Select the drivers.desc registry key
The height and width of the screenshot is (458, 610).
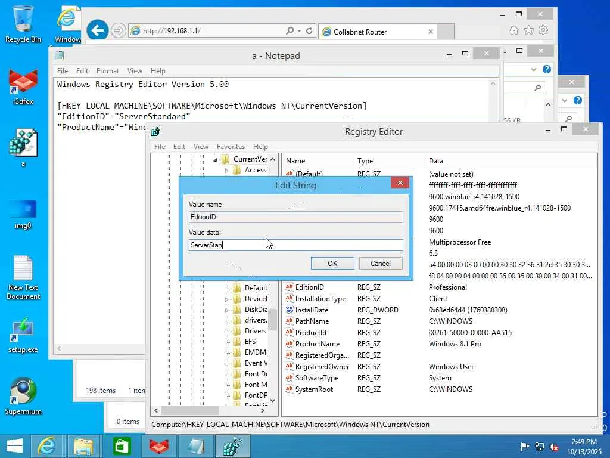(x=256, y=320)
